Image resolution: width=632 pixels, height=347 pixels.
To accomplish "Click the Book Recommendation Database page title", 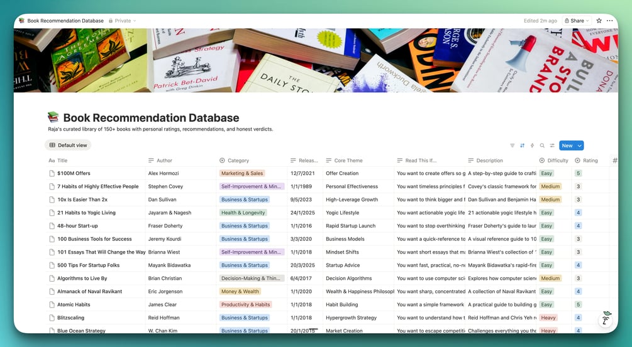I will coord(151,118).
